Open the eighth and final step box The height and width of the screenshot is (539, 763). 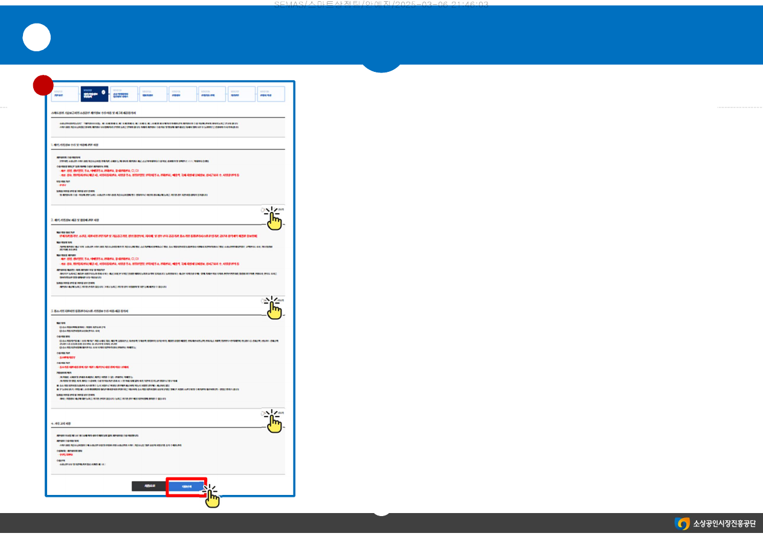(272, 94)
